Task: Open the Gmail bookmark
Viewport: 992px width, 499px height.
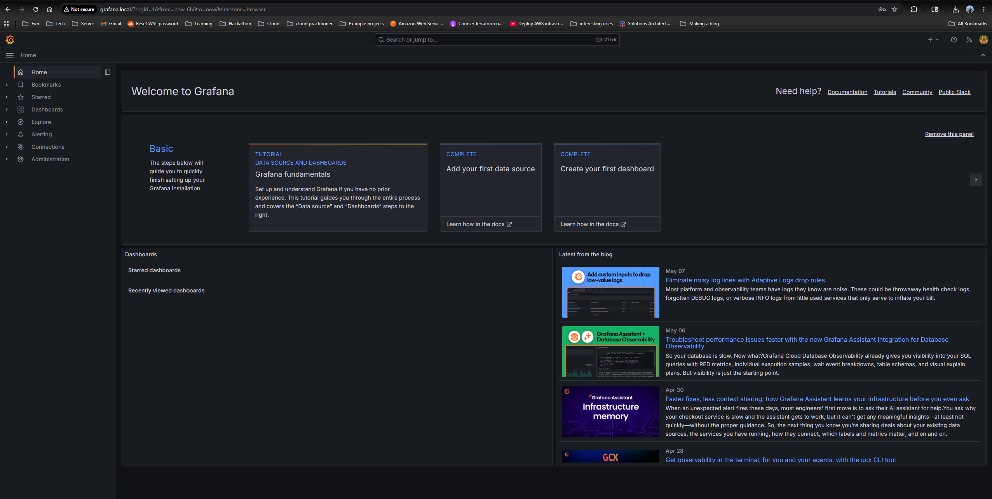Action: pyautogui.click(x=111, y=24)
